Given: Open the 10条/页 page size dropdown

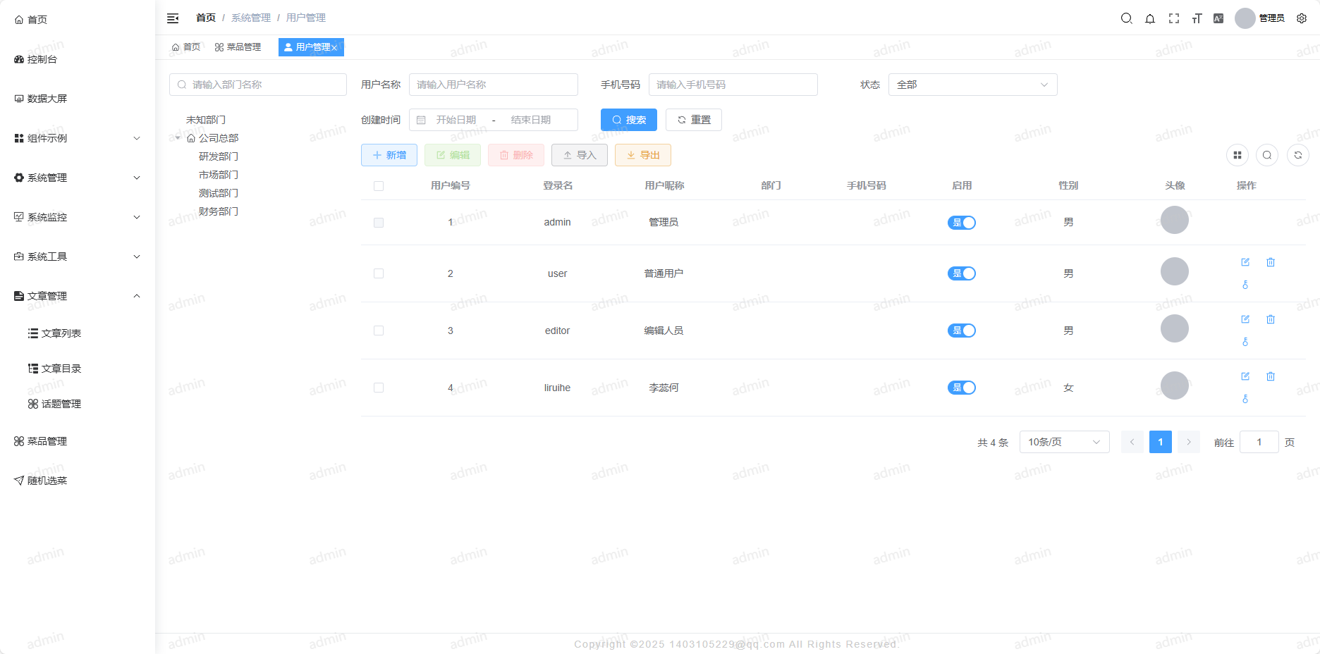Looking at the screenshot, I should tap(1064, 442).
